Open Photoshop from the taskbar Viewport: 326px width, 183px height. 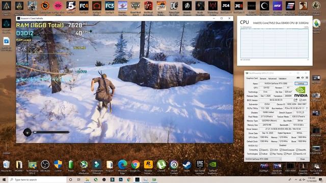[121, 179]
